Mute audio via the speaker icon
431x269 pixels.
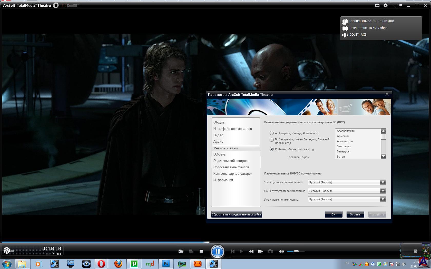coord(281,251)
